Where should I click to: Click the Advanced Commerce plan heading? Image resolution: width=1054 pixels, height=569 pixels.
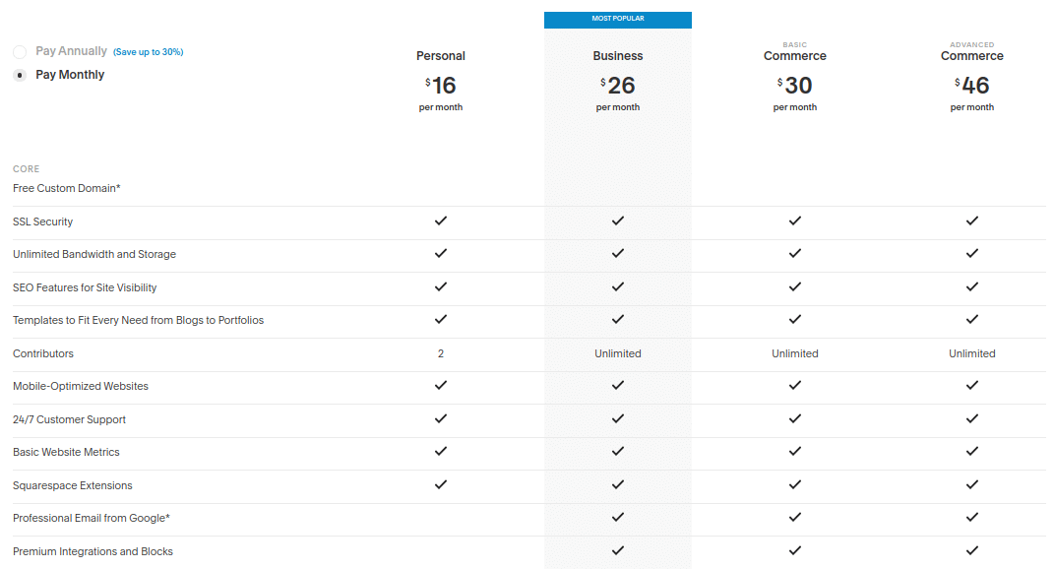[x=972, y=56]
